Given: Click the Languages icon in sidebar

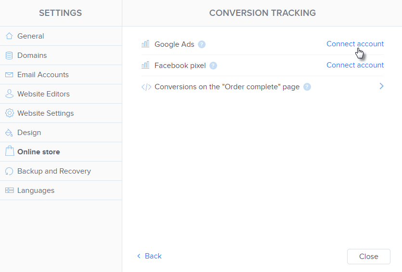Looking at the screenshot, I should tap(9, 190).
